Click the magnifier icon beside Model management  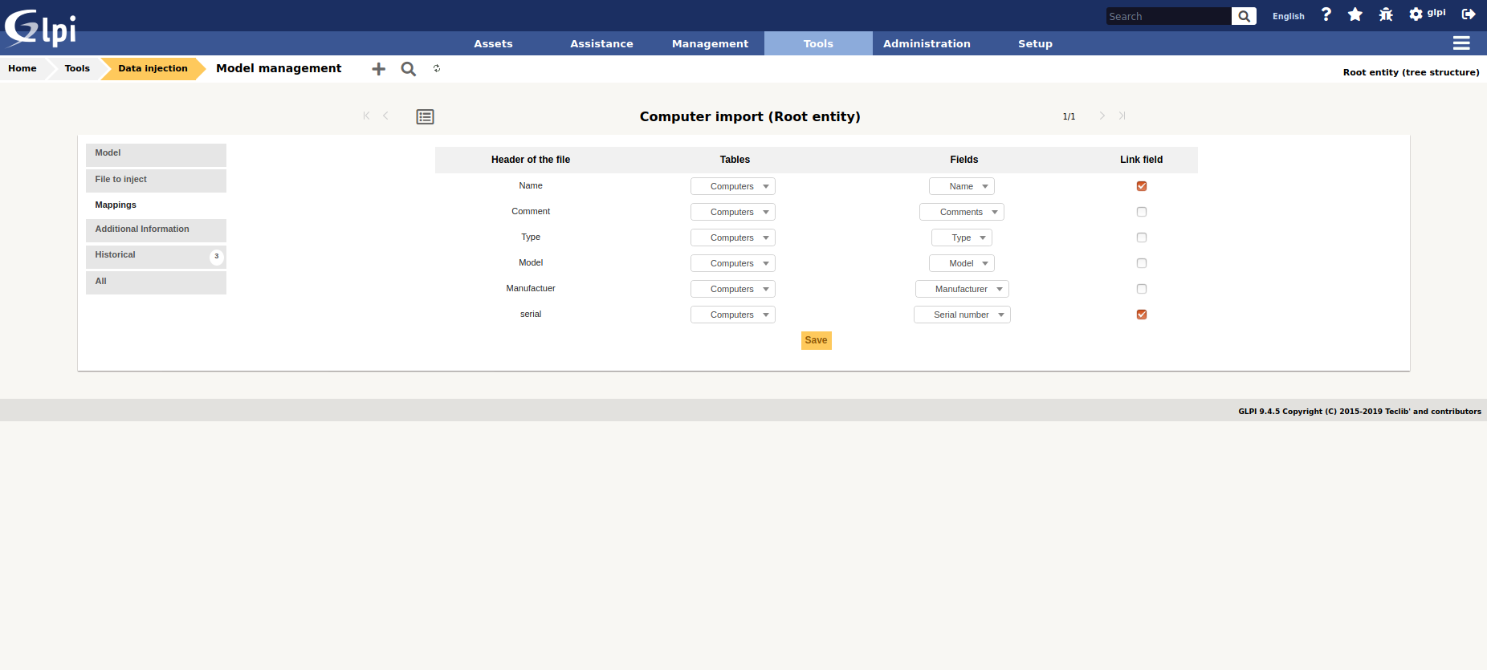pos(408,69)
